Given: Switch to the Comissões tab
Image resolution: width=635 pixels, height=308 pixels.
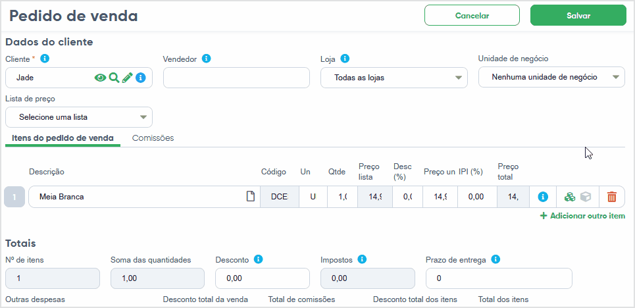Looking at the screenshot, I should (x=153, y=138).
